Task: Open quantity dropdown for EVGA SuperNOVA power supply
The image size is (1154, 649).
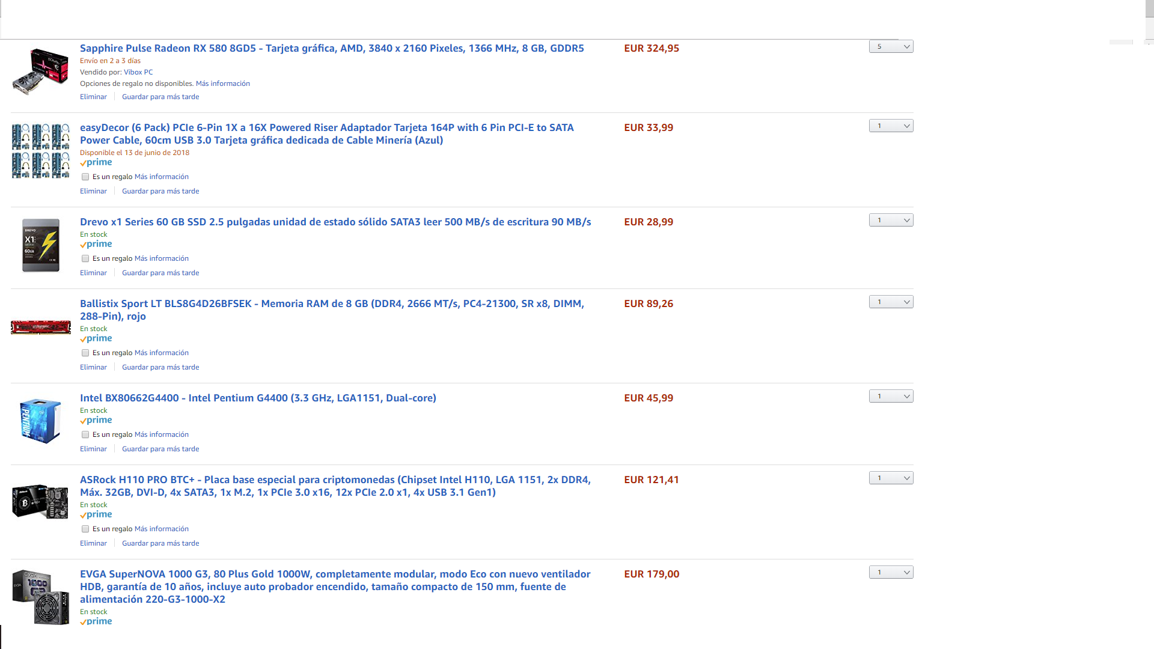Action: 891,572
